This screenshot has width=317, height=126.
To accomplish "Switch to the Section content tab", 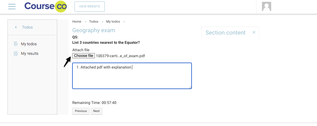I will [225, 33].
